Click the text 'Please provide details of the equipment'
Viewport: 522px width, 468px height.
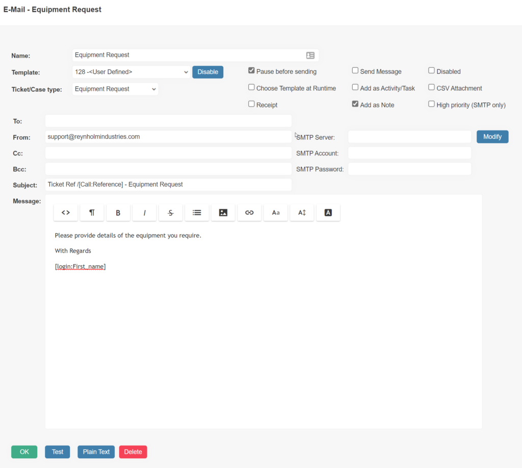point(111,236)
